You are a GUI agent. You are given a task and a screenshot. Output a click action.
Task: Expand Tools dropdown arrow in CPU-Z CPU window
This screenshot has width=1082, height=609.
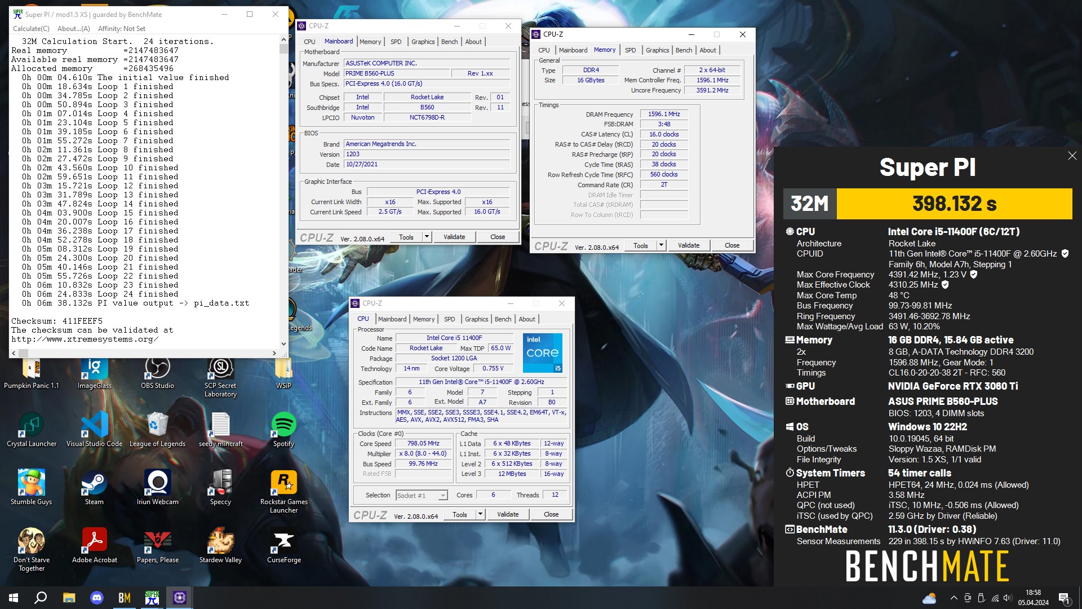[x=480, y=514]
